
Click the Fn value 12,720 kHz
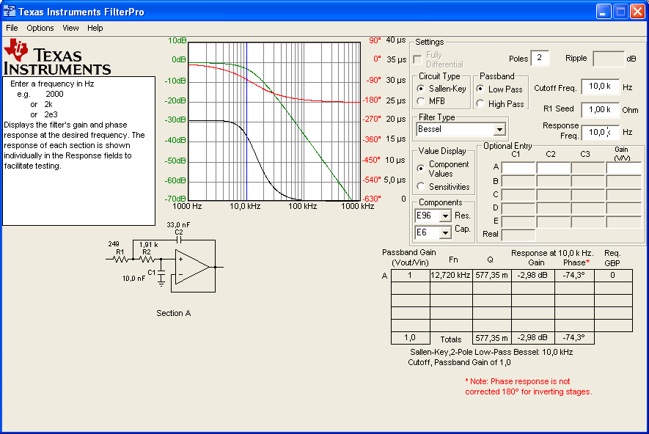tap(450, 276)
